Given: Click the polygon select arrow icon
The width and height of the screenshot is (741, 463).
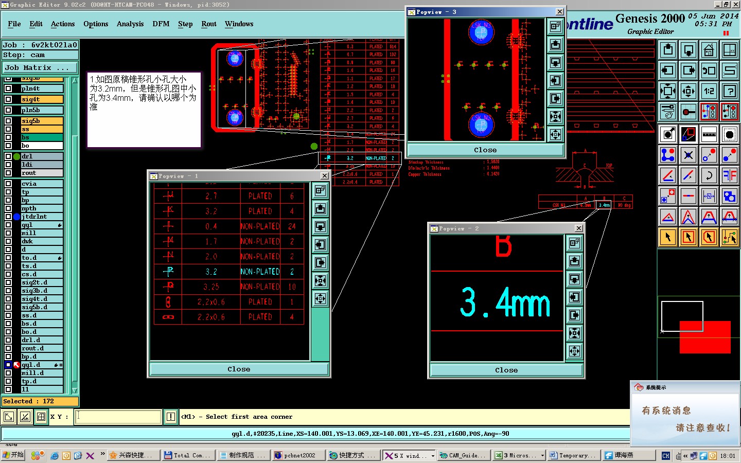Looking at the screenshot, I should click(x=709, y=237).
